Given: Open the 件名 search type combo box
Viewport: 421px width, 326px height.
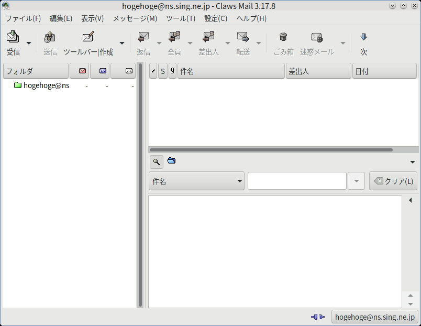Looking at the screenshot, I should coord(196,181).
